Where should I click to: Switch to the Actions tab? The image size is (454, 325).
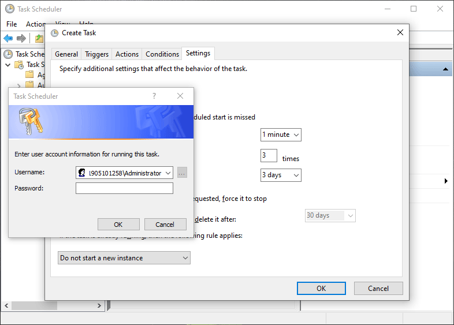coord(127,54)
